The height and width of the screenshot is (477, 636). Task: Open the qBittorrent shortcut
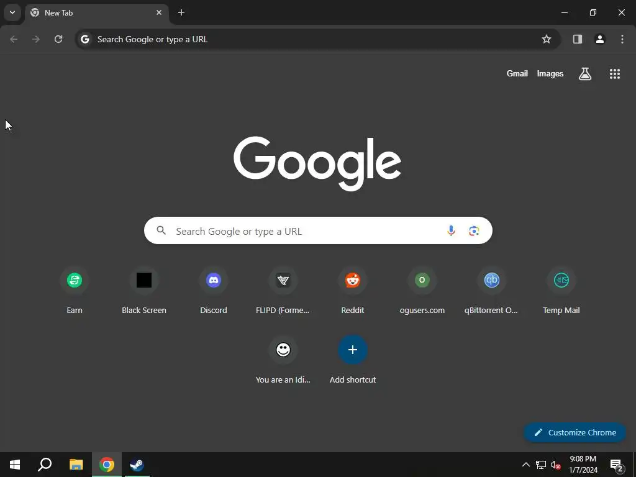pos(492,291)
